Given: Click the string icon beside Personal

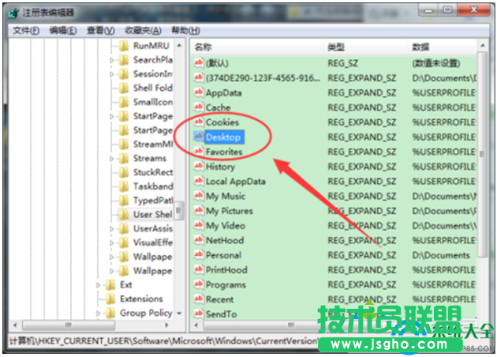Looking at the screenshot, I should tap(199, 254).
